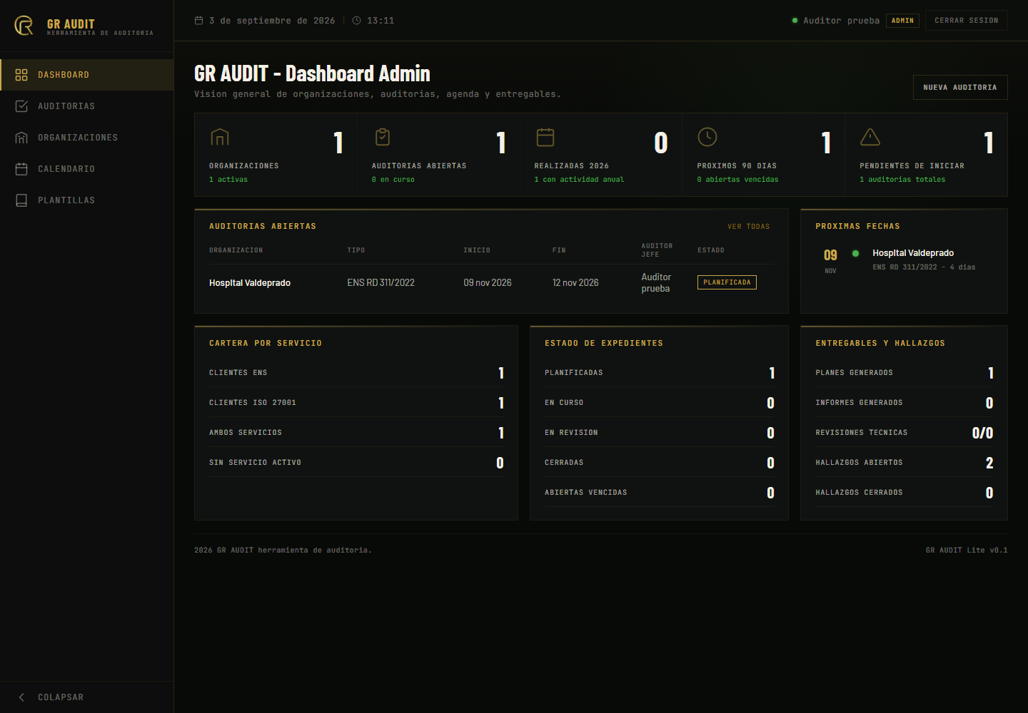
Task: Go to Auditorias section
Action: (x=87, y=106)
